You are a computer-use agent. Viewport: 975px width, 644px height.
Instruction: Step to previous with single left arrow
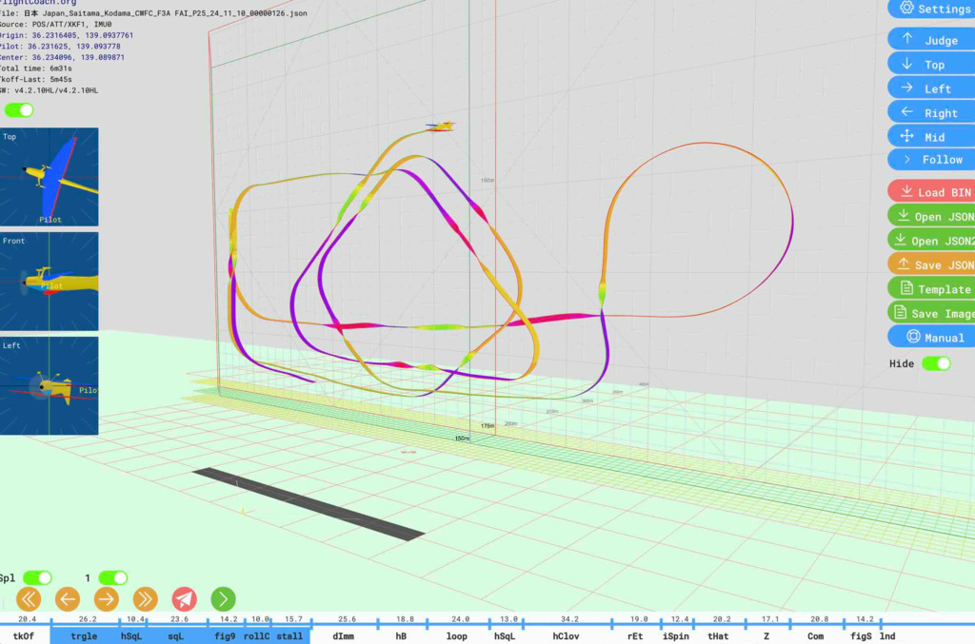pos(68,599)
